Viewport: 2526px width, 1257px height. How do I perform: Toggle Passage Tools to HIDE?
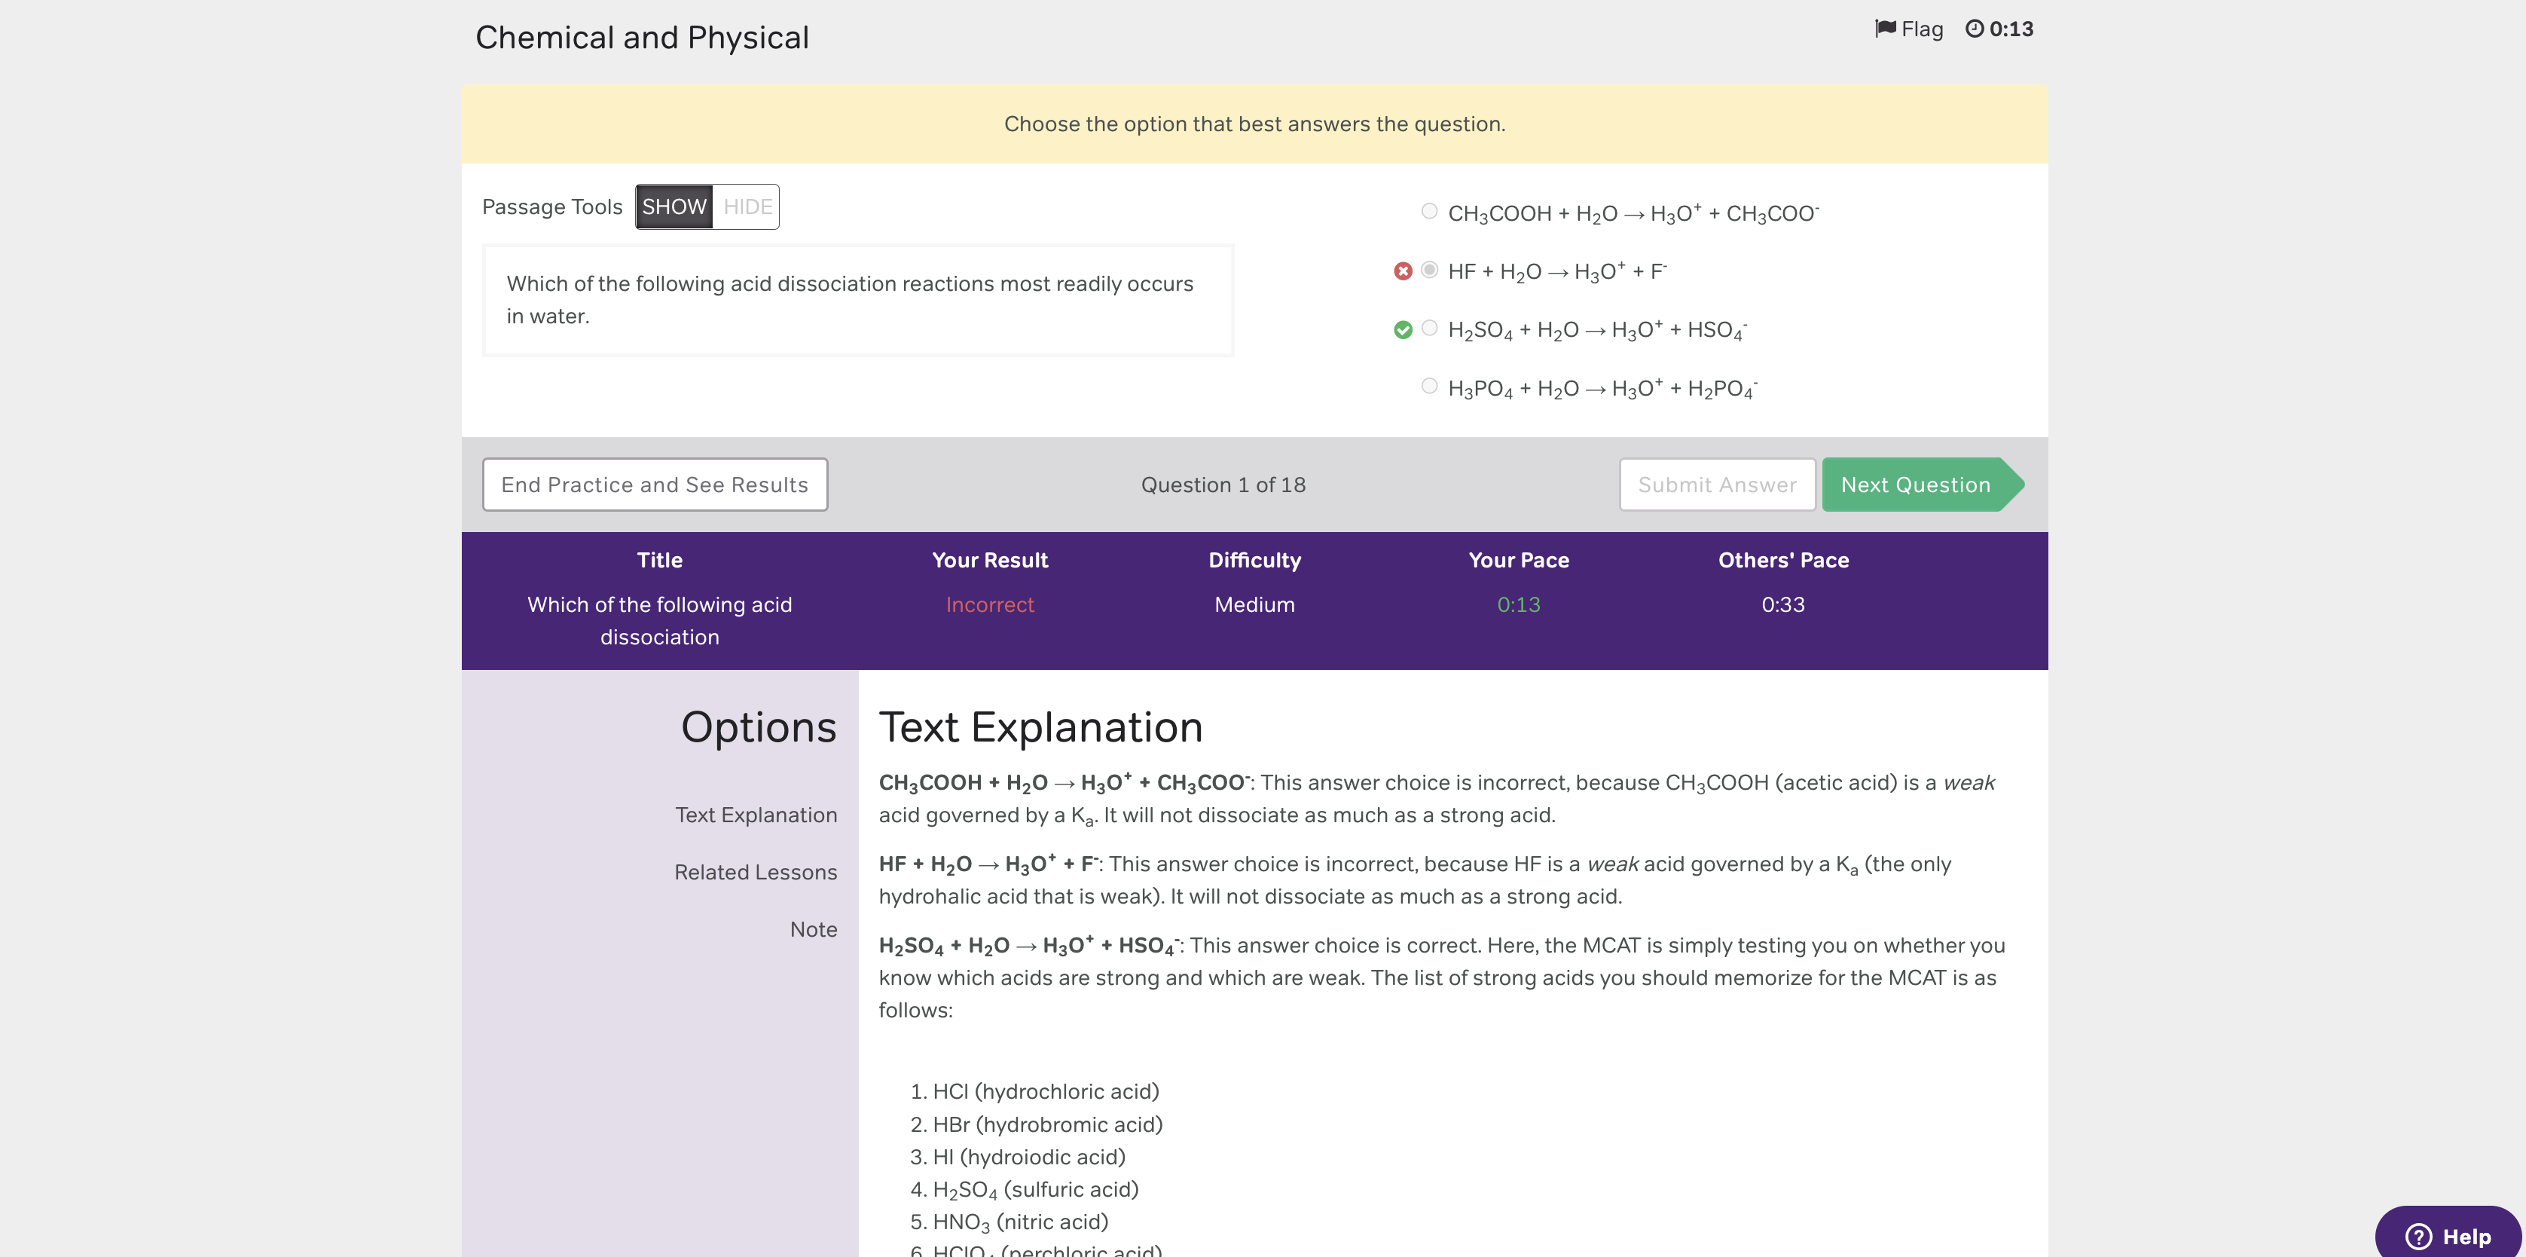point(747,207)
